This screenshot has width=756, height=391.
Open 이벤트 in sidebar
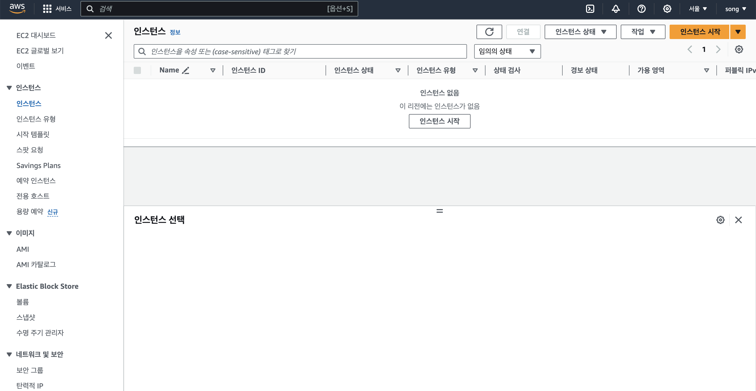point(26,66)
